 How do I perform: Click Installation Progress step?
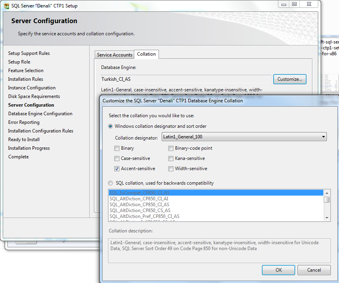click(x=29, y=148)
